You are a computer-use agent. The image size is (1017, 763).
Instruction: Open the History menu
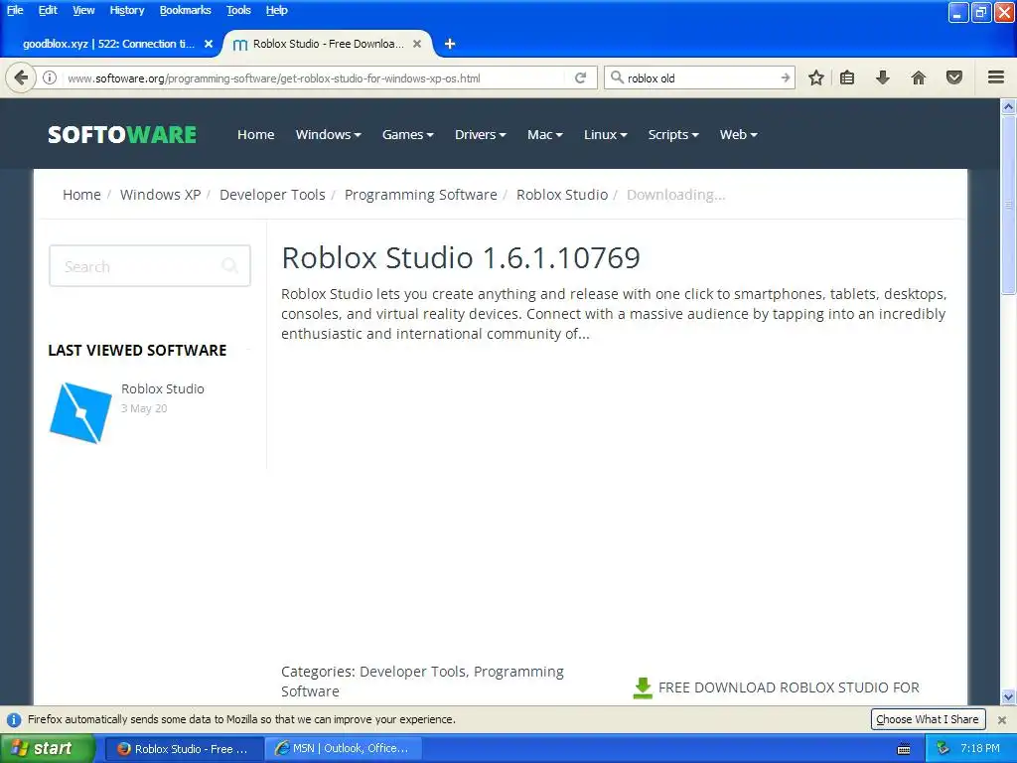126,10
